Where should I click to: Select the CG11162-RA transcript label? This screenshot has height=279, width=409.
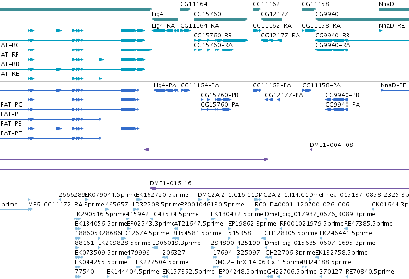tap(273, 26)
